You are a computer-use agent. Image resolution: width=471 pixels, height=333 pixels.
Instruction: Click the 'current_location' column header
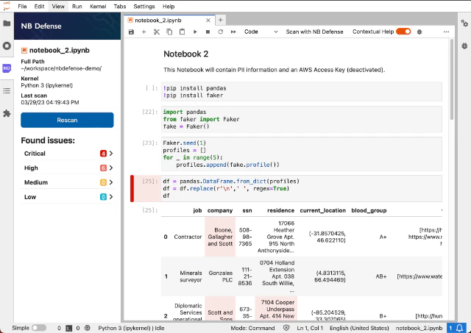322,210
